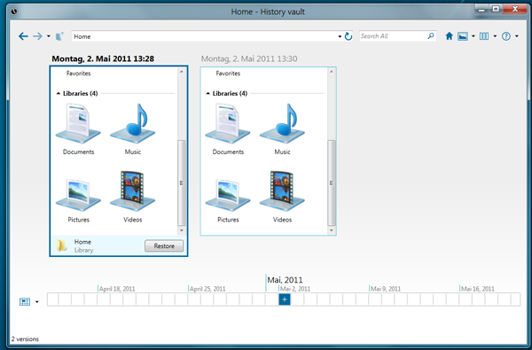This screenshot has width=532, height=350.
Task: Click the back navigation arrow
Action: [23, 36]
